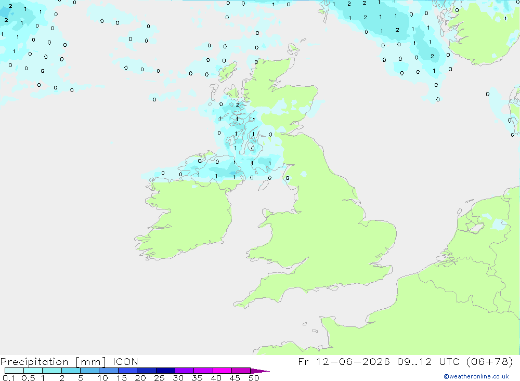Click the Ireland landmass on the map
Image resolution: width=520 pixels, height=381 pixels.
(189, 216)
